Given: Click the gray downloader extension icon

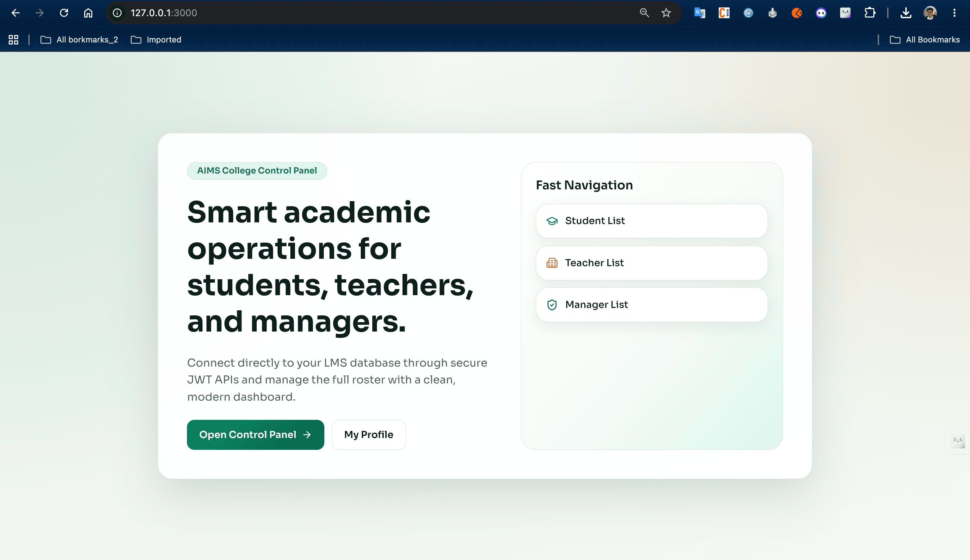Looking at the screenshot, I should (x=772, y=13).
